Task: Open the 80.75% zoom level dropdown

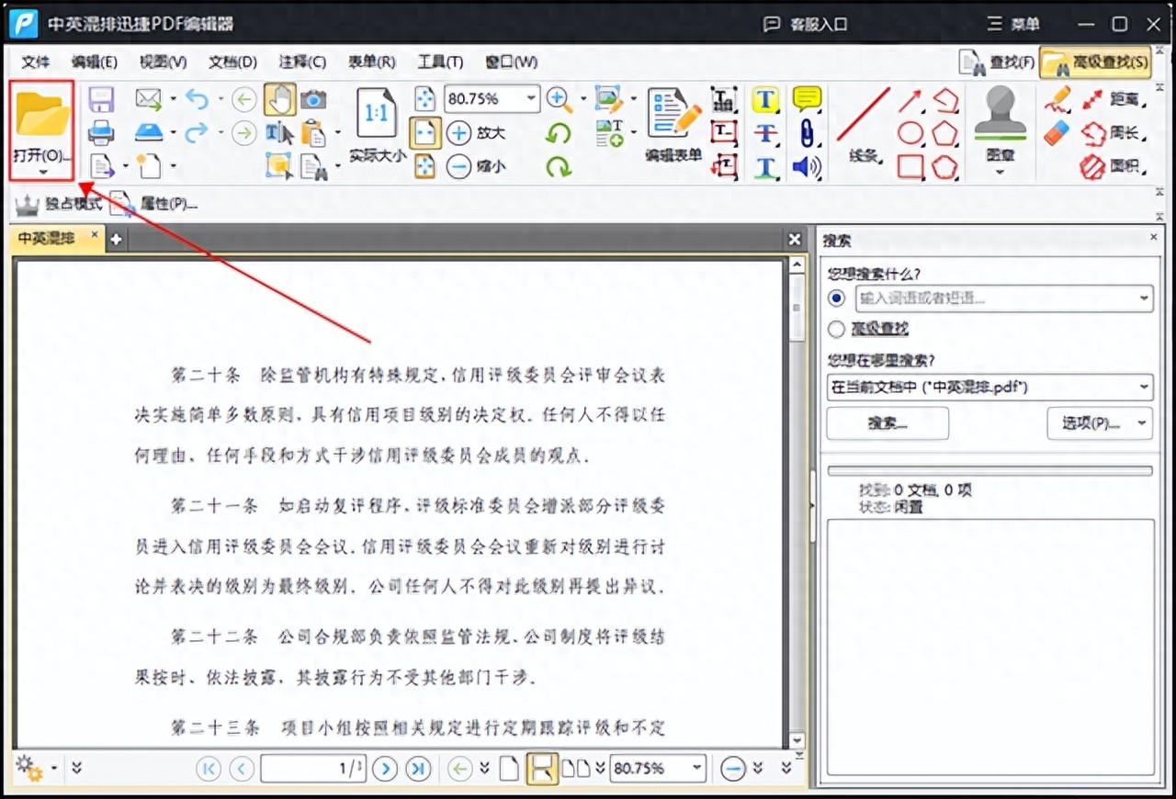Action: tap(528, 99)
